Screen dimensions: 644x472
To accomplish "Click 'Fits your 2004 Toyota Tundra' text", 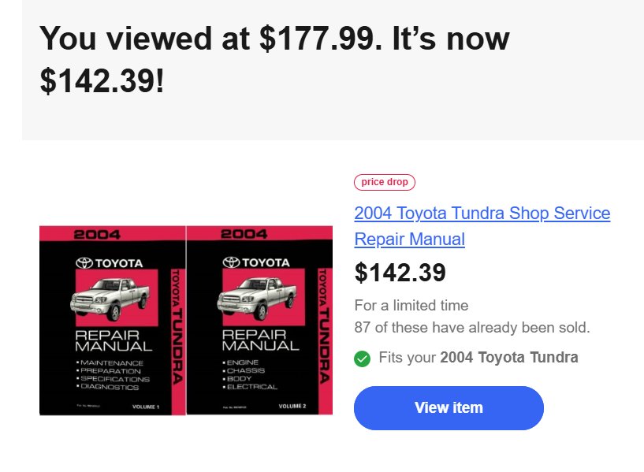I will click(x=478, y=358).
